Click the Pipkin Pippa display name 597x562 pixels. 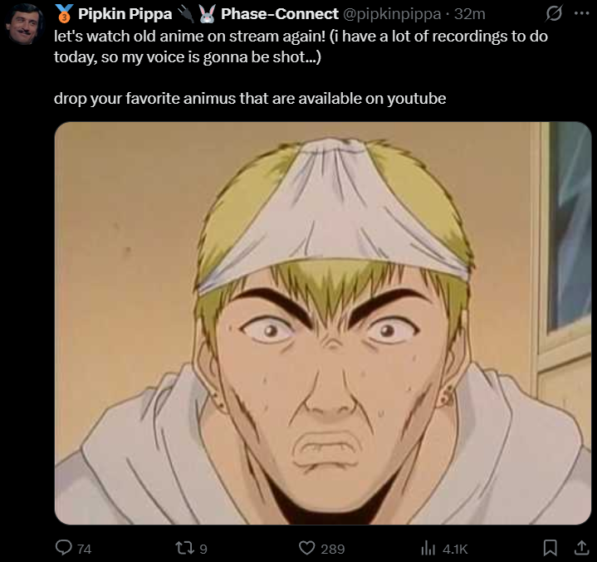tap(125, 14)
